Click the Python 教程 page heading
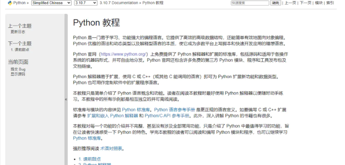This screenshot has height=165, width=345. pyautogui.click(x=96, y=23)
